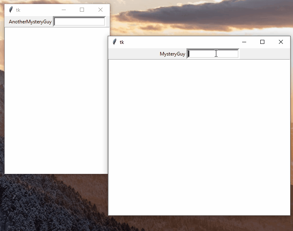Minimize the front MysteryGuy window
293x231 pixels.
pos(244,42)
